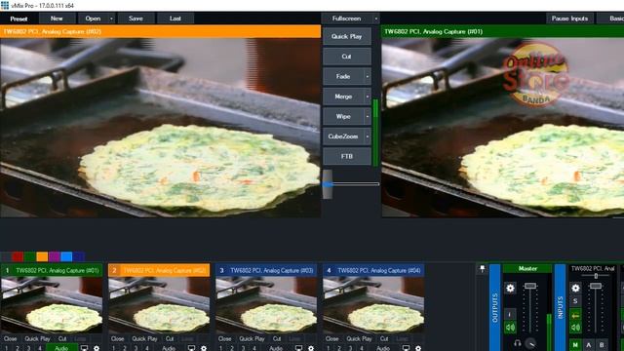This screenshot has height=351, width=624.
Task: Open settings gear for input 1
Action: pos(97,348)
